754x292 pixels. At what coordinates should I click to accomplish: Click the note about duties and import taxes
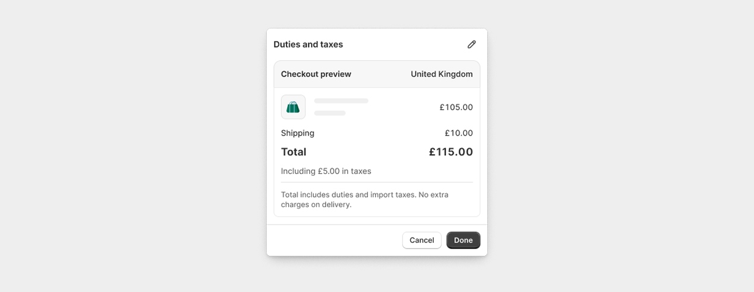(364, 199)
